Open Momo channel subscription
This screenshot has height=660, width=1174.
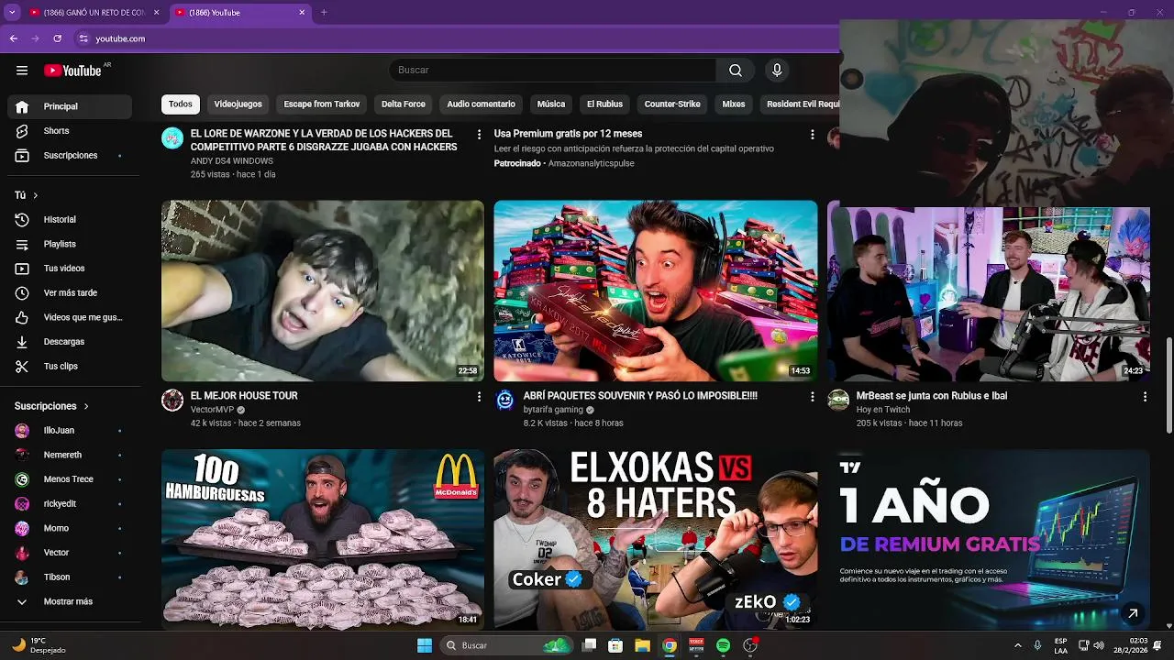[x=70, y=528]
